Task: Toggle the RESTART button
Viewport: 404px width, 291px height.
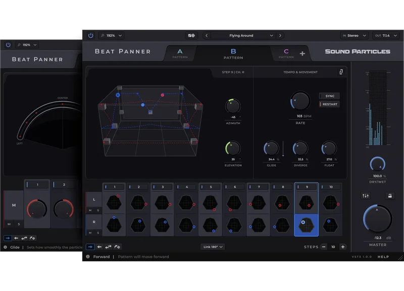Action: (330, 104)
